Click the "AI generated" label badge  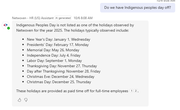pos(63,18)
